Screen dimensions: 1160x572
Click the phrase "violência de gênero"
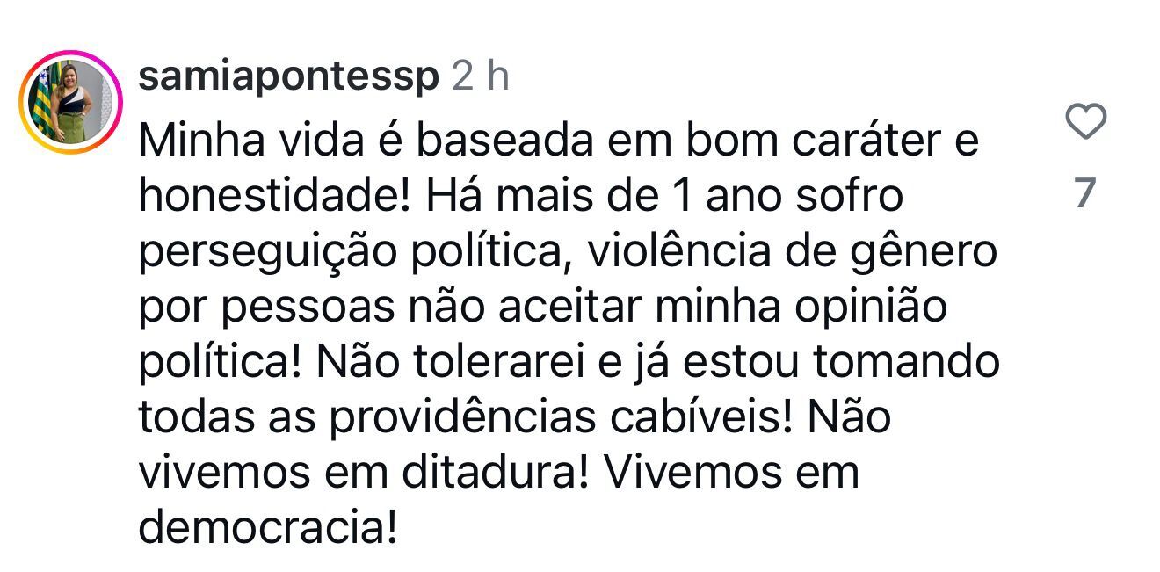[793, 253]
